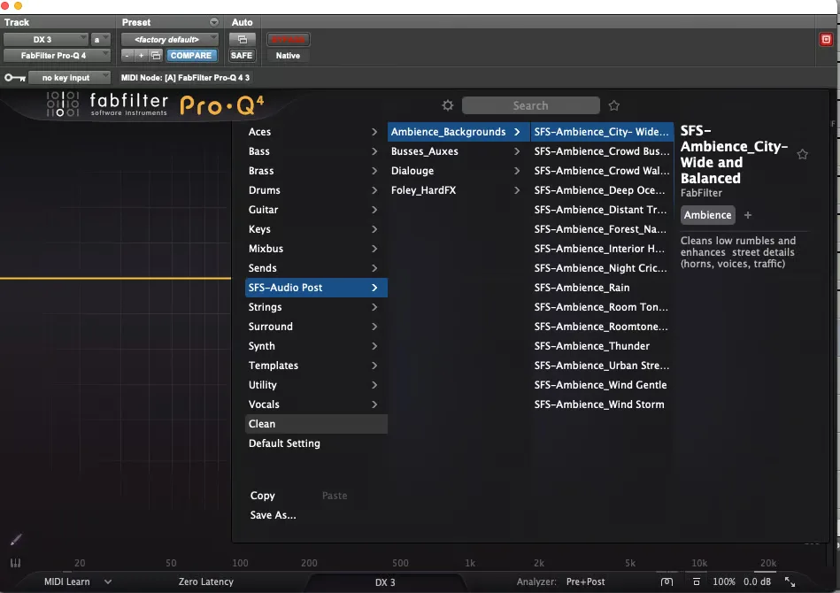Open the Dialouge preset subfolder
This screenshot has height=593, width=840.
coord(455,171)
